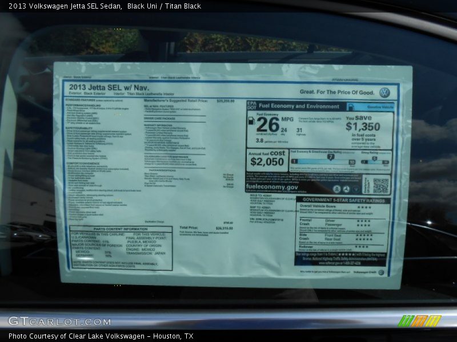Viewport: 457px width, 342px height.
Task: Click the '$26,315.00' total price amount
Action: [225, 229]
